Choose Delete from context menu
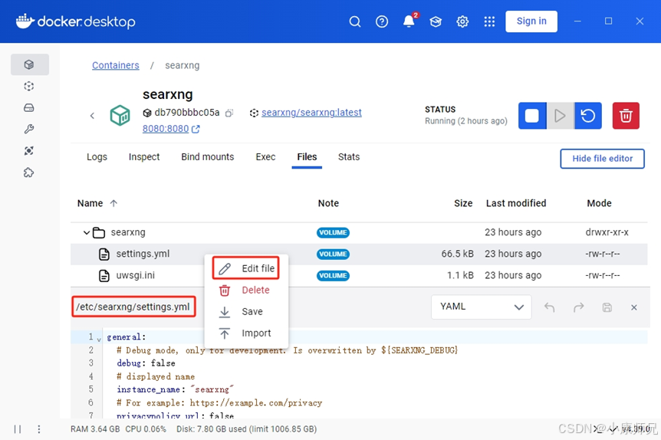661x440 pixels. 246,290
